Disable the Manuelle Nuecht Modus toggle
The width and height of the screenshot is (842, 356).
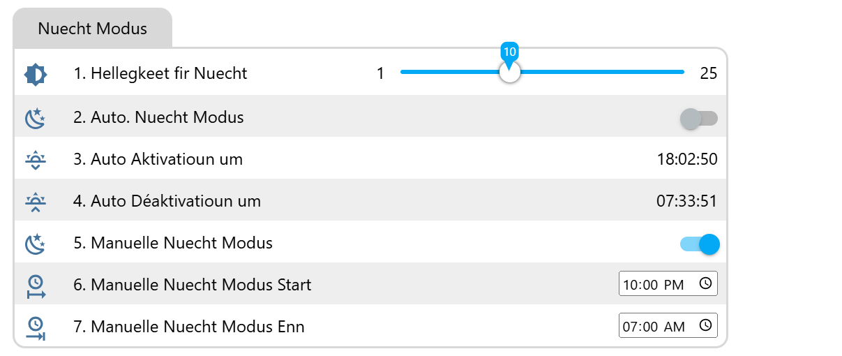pyautogui.click(x=699, y=244)
